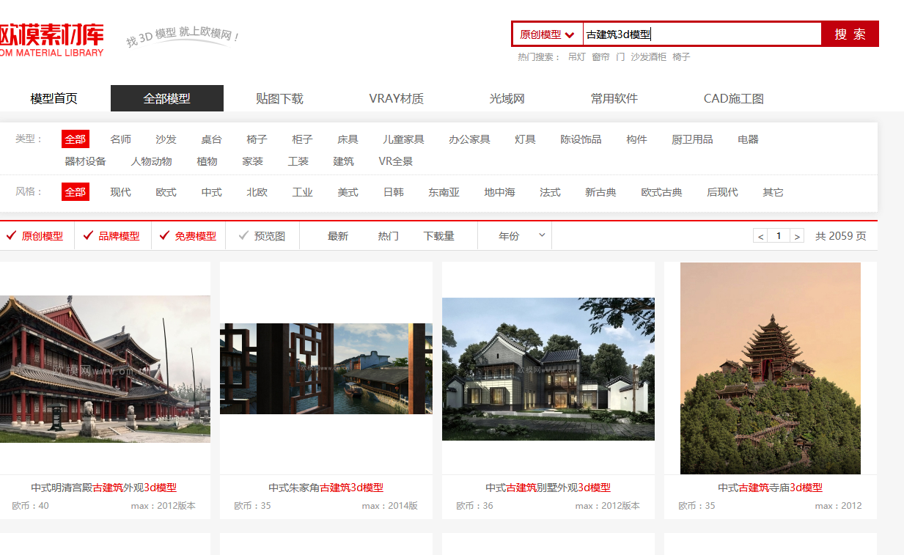Filter type by 办公家具
The width and height of the screenshot is (904, 555).
click(470, 139)
